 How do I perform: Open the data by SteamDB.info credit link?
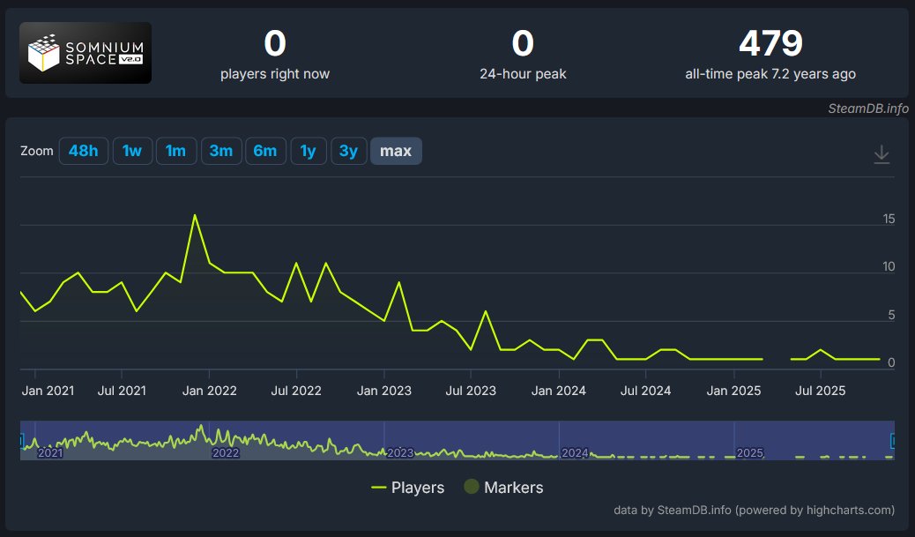(x=754, y=511)
